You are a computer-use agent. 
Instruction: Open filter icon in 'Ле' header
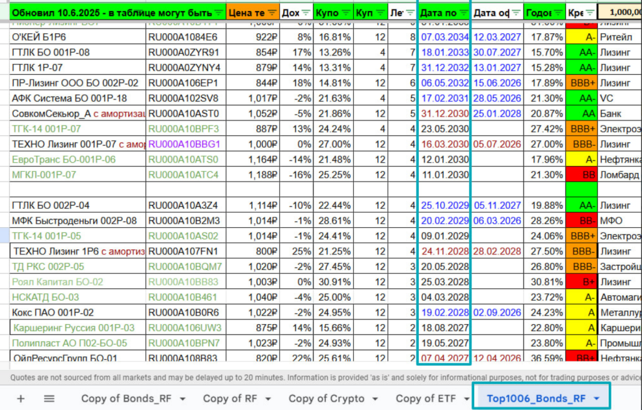click(410, 13)
